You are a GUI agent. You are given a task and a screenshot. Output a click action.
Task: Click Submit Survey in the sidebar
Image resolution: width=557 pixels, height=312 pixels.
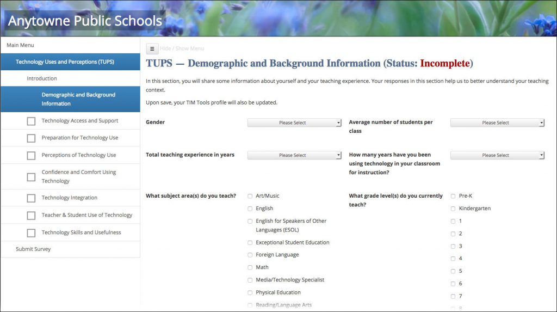click(33, 249)
